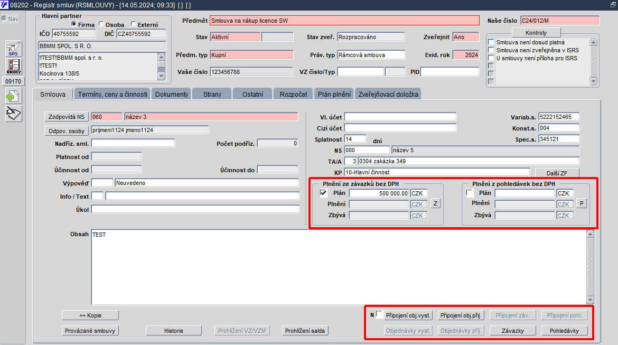The height and width of the screenshot is (345, 618).
Task: Select the Osoba radio button
Action: tap(101, 24)
